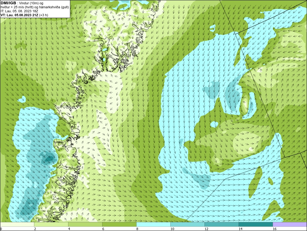The width and height of the screenshot is (307, 231).
Task: Click the scale label '16'
Action: (x=274, y=229)
